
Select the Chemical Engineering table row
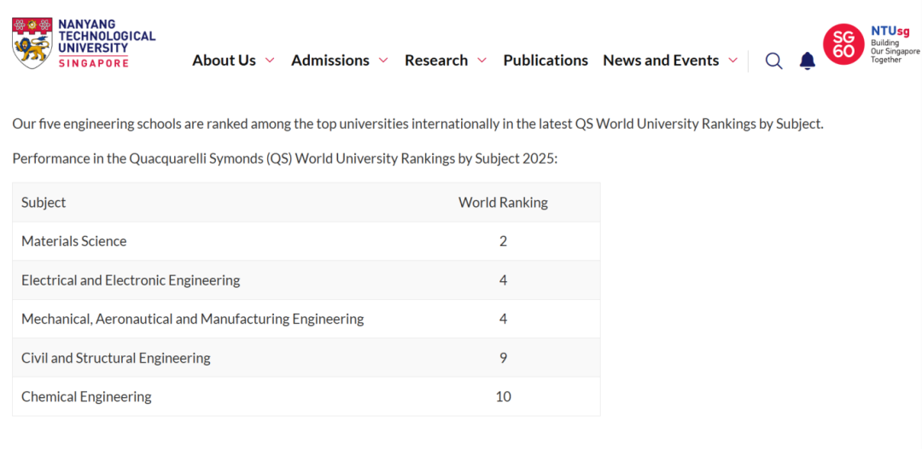click(x=86, y=396)
